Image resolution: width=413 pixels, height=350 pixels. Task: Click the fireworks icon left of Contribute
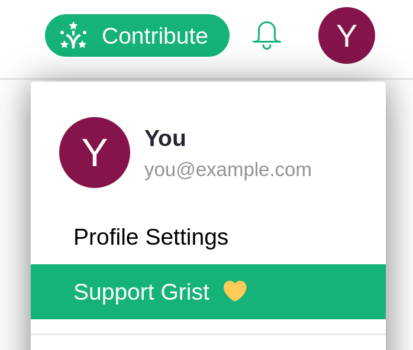pyautogui.click(x=73, y=35)
